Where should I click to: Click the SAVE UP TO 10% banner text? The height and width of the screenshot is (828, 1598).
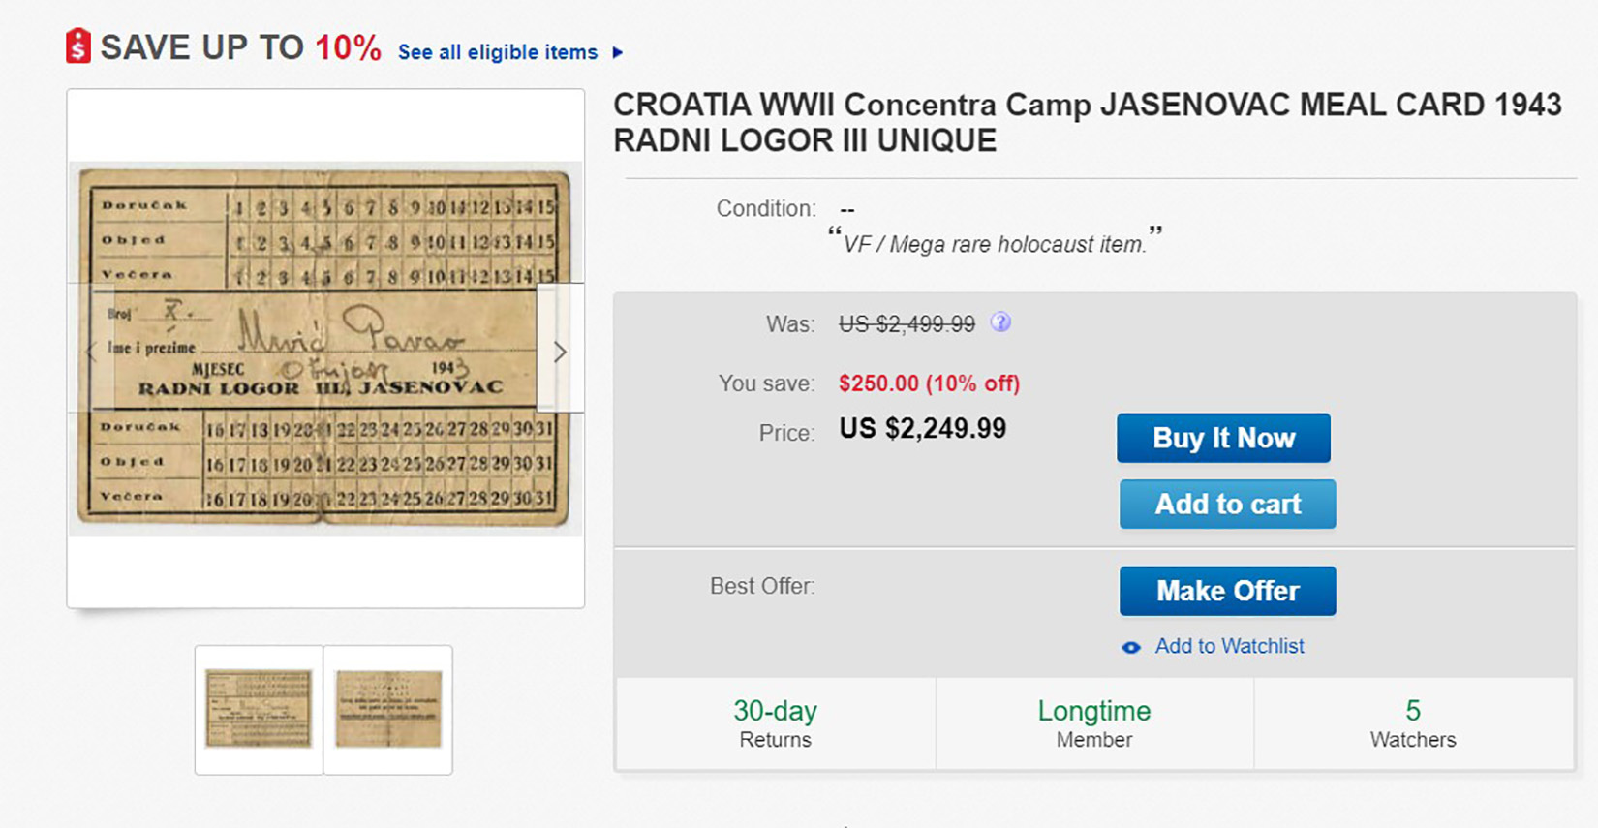pos(240,47)
